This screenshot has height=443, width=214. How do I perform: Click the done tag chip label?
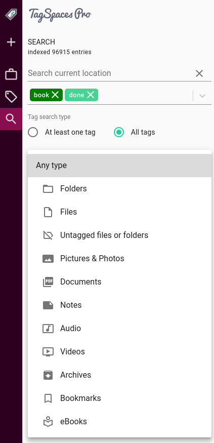tap(76, 95)
